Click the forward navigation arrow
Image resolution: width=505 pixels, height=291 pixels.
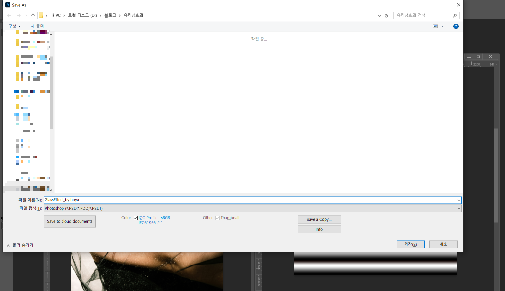18,15
